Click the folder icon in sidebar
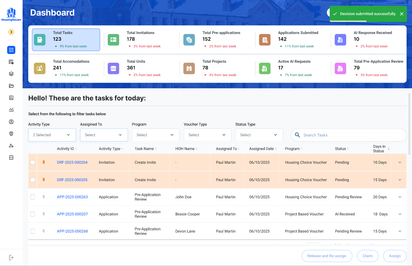Screen dimensions: 412x266 pyautogui.click(x=11, y=86)
